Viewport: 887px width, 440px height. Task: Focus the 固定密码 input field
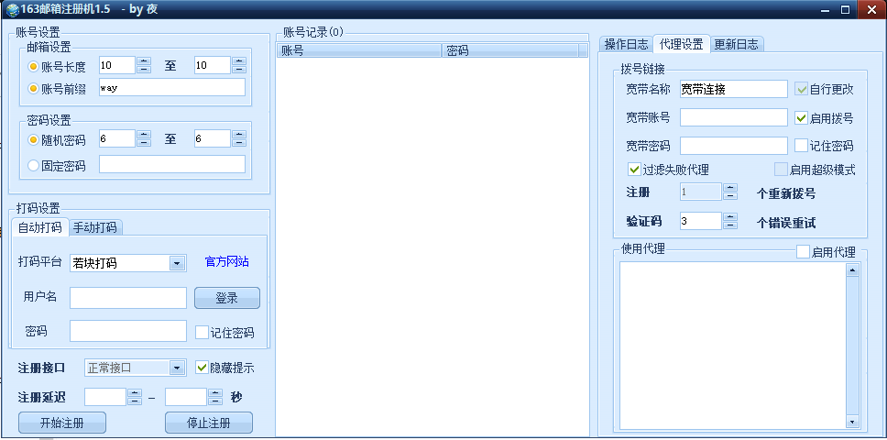point(172,164)
